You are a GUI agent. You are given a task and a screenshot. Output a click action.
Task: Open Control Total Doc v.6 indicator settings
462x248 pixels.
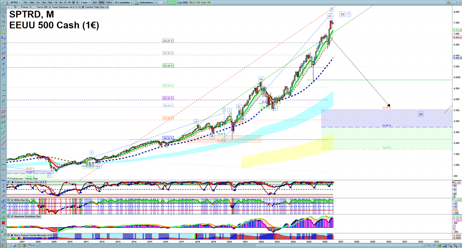[95, 7]
